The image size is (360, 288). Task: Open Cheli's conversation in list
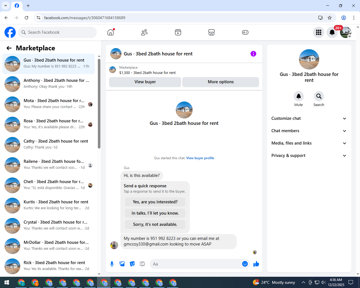[x=49, y=185]
